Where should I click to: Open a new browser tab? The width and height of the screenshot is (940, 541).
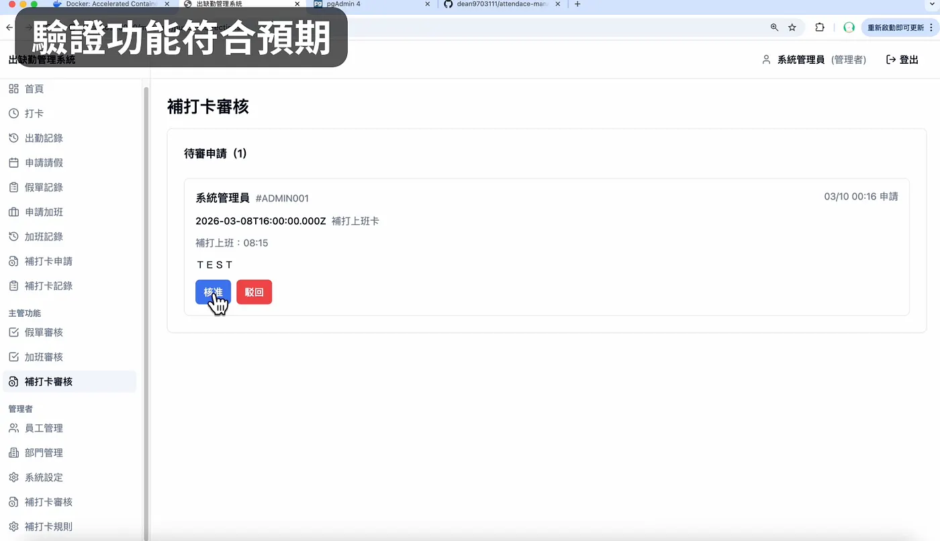point(577,4)
